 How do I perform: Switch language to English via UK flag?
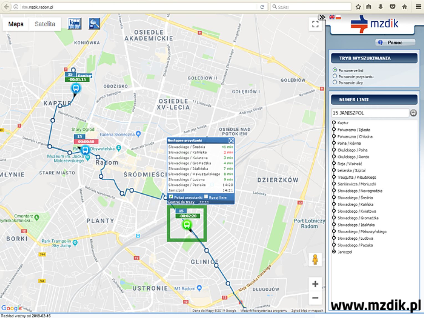pyautogui.click(x=332, y=17)
